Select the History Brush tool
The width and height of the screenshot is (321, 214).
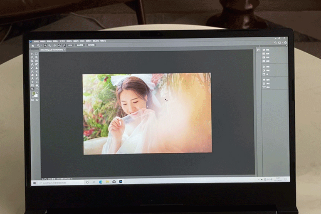pos(32,71)
